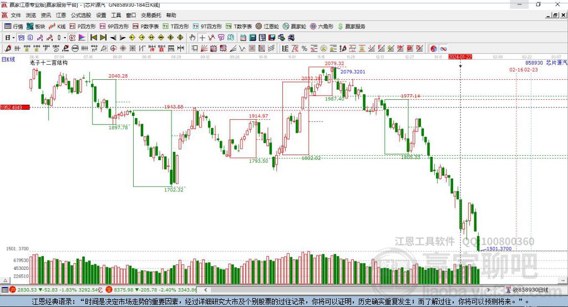Click the 1501.3700 blue price label
Image resolution: width=568 pixels, height=307 pixels.
pyautogui.click(x=499, y=249)
